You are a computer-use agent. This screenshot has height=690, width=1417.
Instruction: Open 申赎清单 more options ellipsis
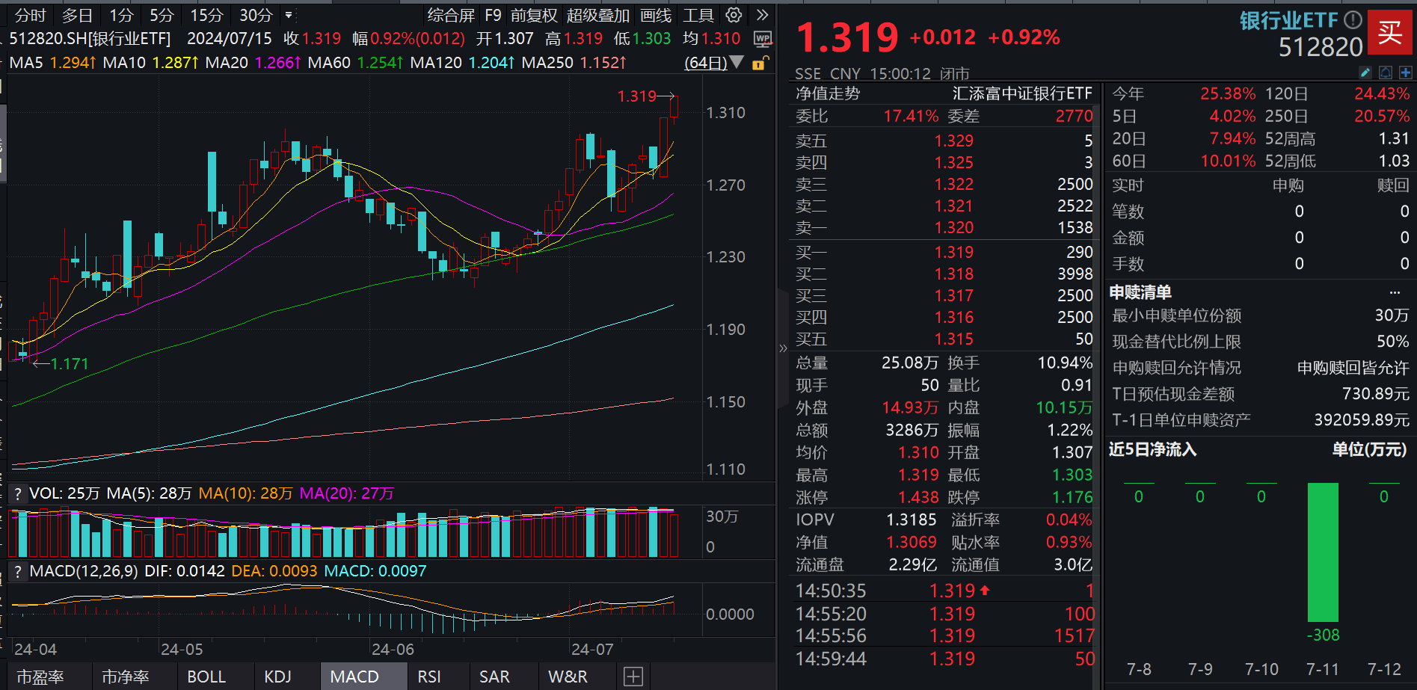click(1395, 292)
